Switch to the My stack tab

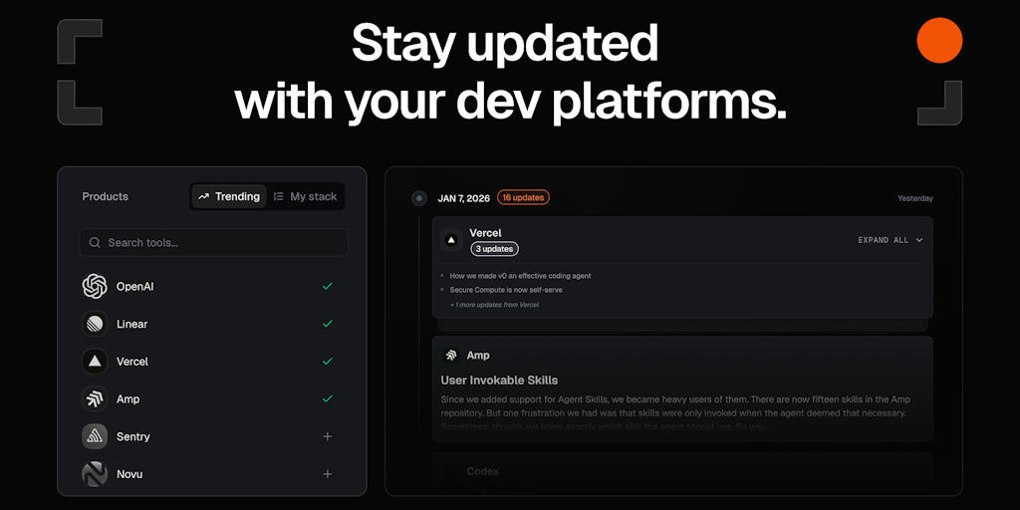(305, 196)
